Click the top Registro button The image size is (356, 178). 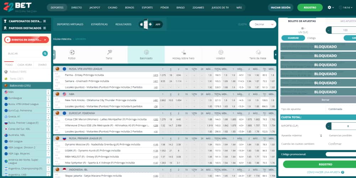[310, 7]
